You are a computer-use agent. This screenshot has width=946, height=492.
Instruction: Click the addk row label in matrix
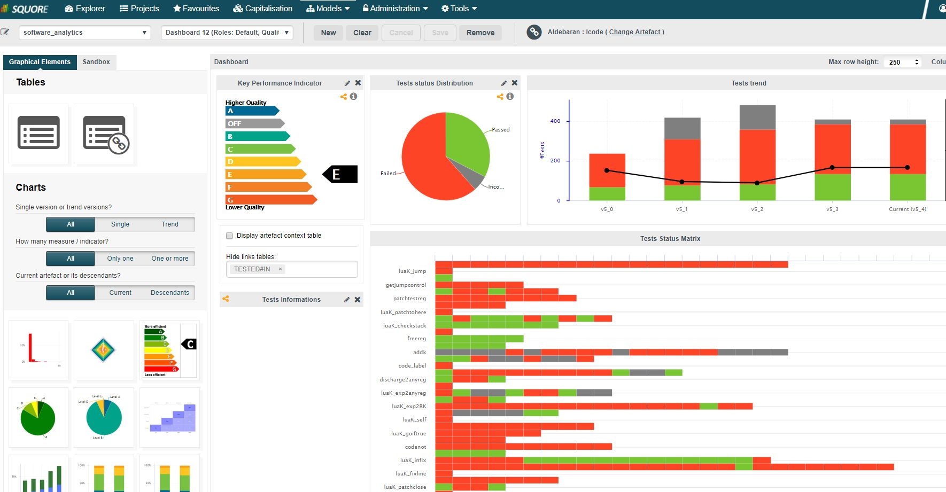(420, 353)
